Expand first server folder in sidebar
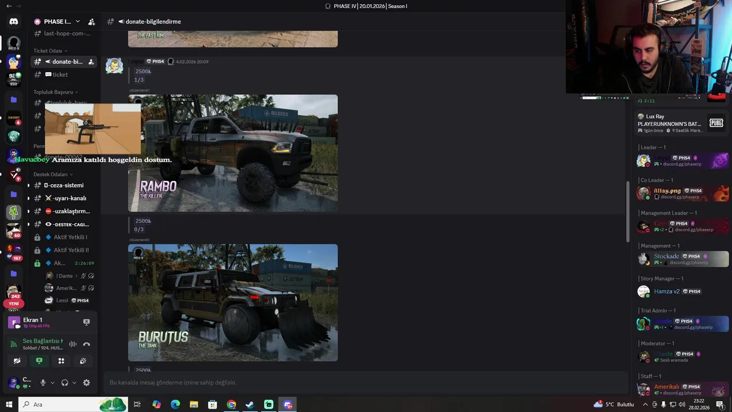Image resolution: width=732 pixels, height=412 pixels. 14,100
